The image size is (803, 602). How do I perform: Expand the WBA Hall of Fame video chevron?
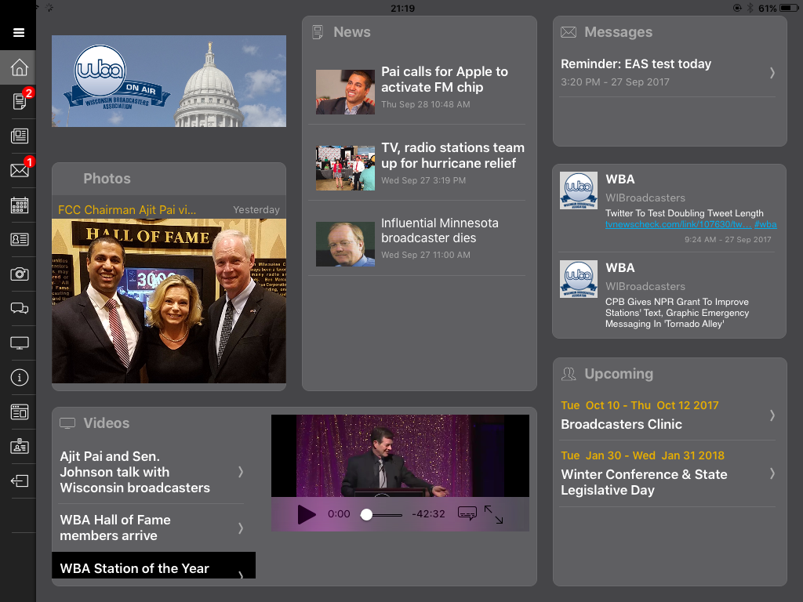click(240, 528)
